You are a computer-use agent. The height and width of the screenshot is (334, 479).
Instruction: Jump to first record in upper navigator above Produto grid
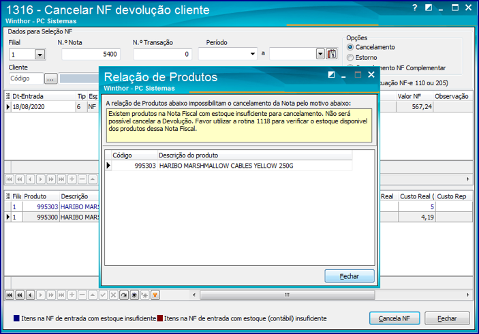click(10, 179)
